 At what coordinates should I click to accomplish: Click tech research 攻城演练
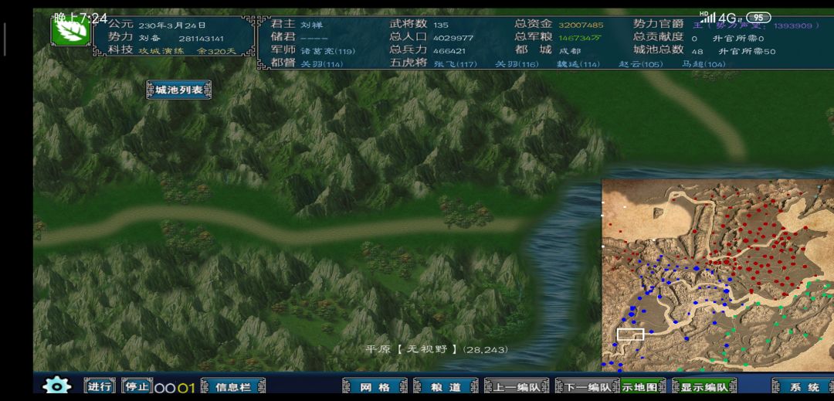tap(161, 51)
